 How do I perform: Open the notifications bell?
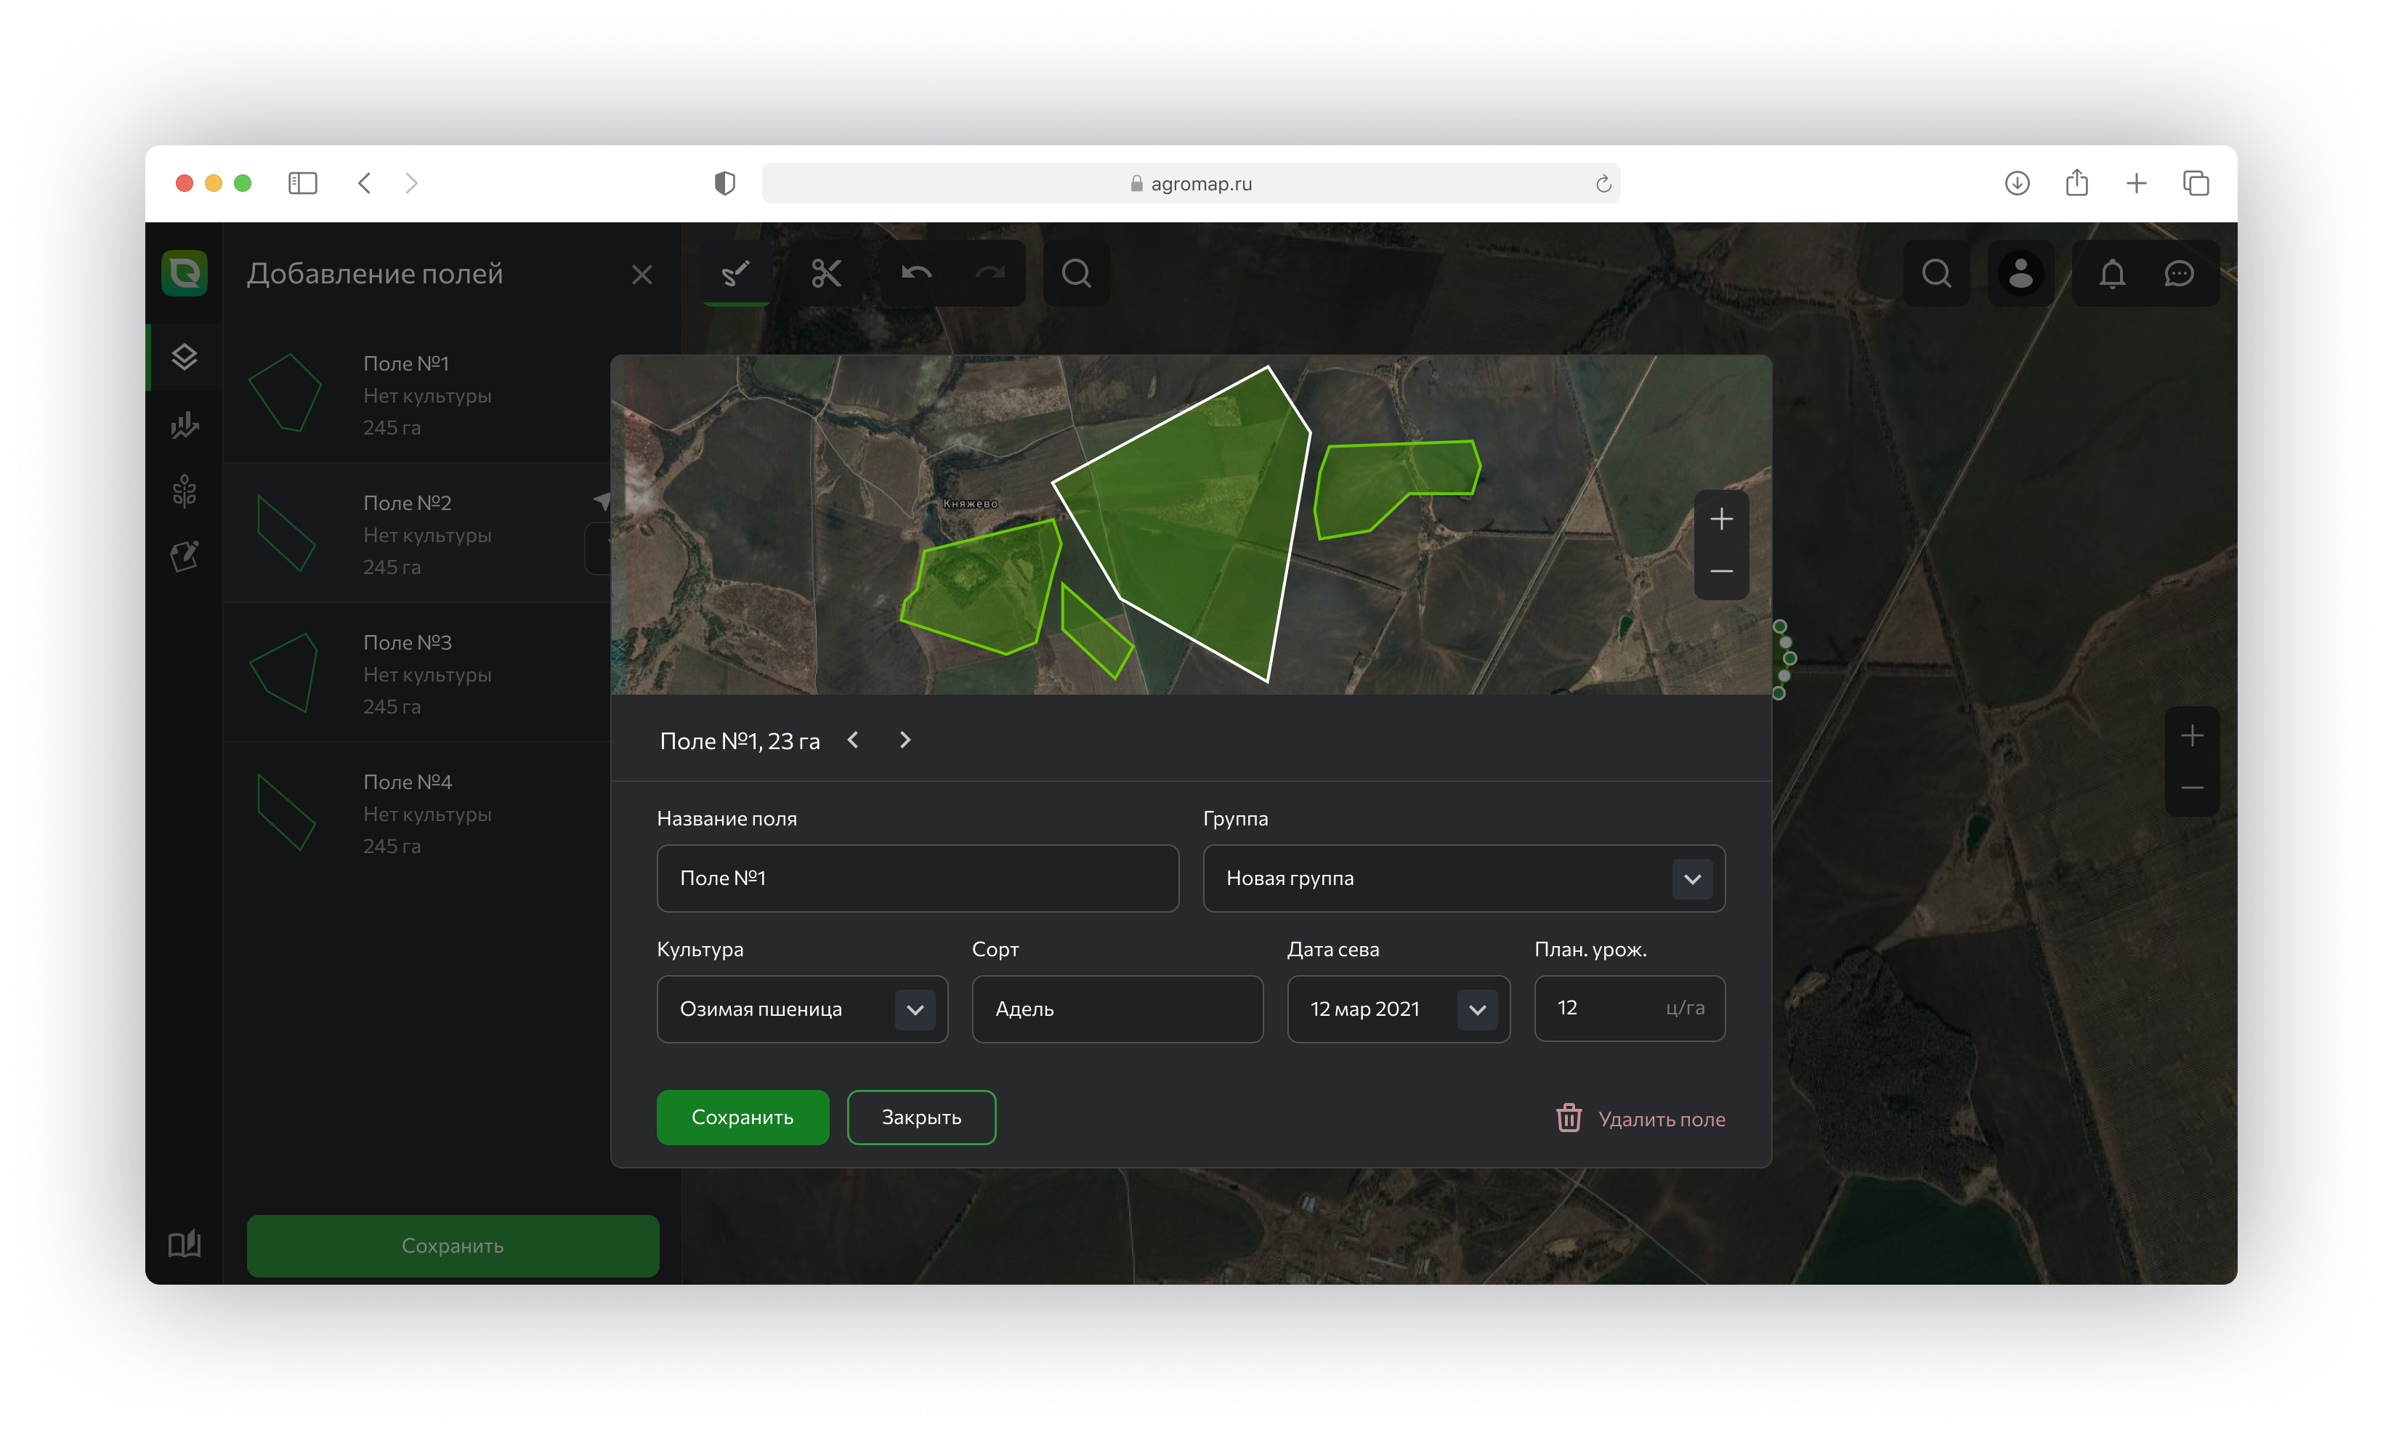click(2111, 274)
